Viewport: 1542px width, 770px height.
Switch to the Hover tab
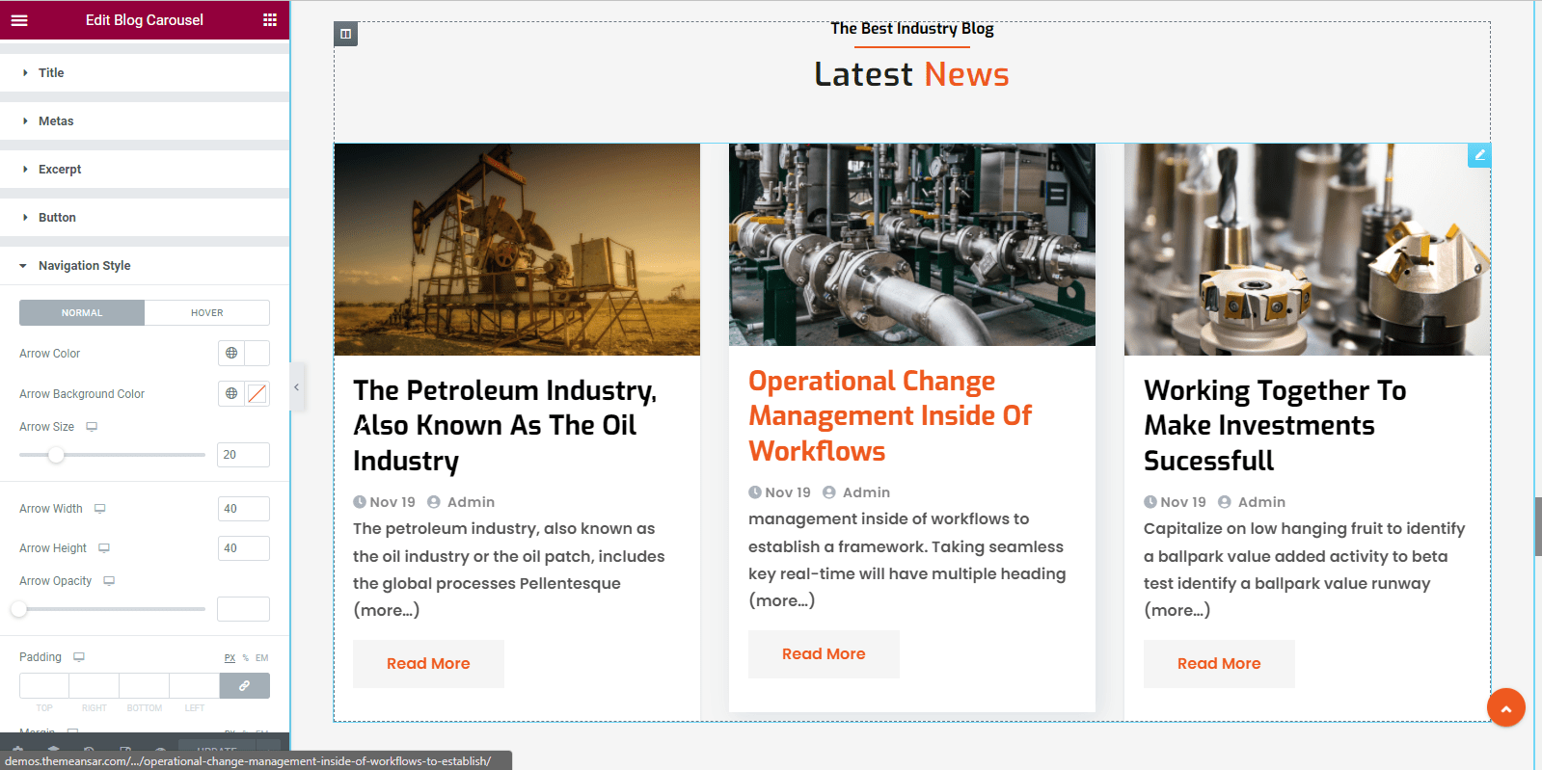[x=206, y=313]
